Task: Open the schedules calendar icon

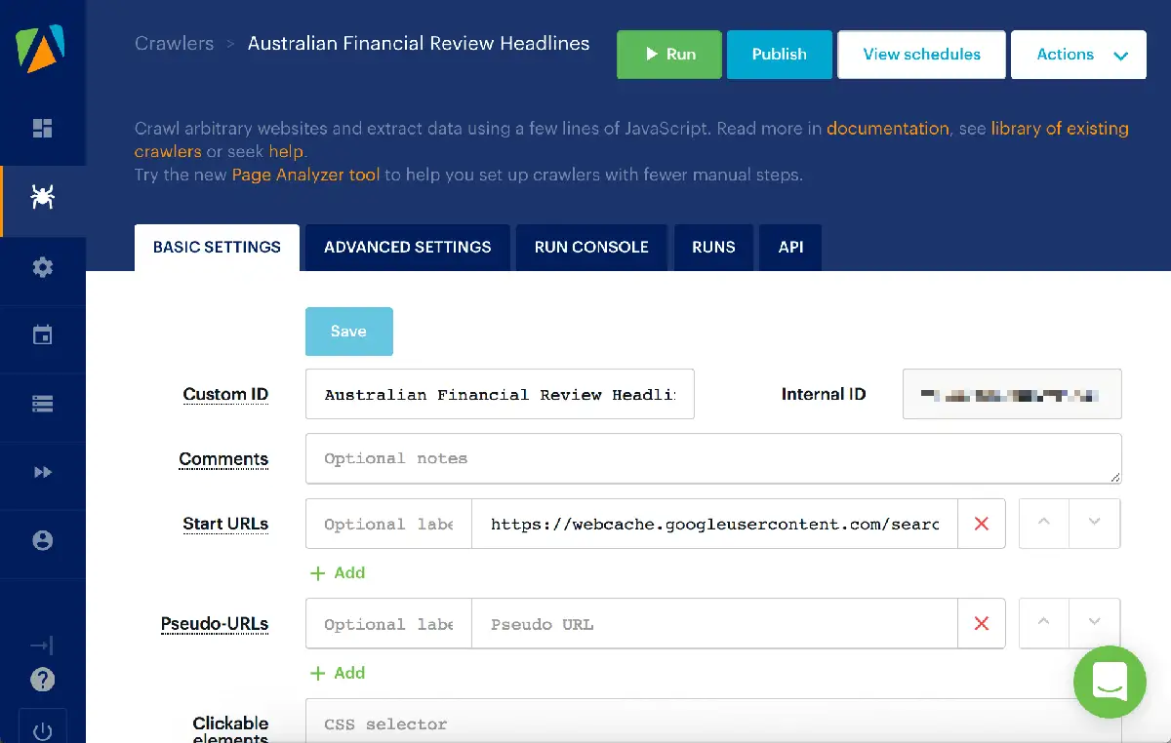Action: coord(42,335)
